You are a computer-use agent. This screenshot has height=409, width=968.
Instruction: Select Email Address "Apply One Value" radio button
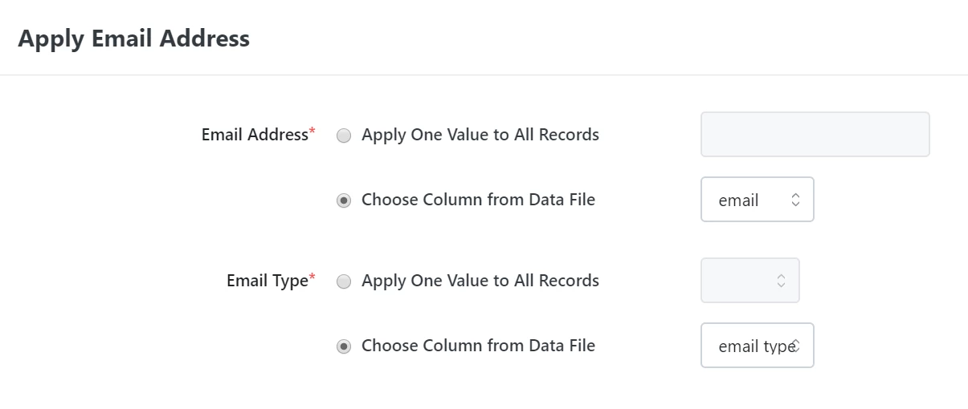point(344,136)
